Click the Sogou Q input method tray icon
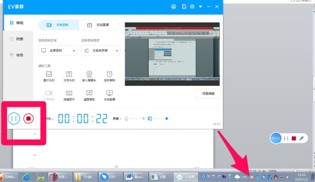 (x=204, y=176)
